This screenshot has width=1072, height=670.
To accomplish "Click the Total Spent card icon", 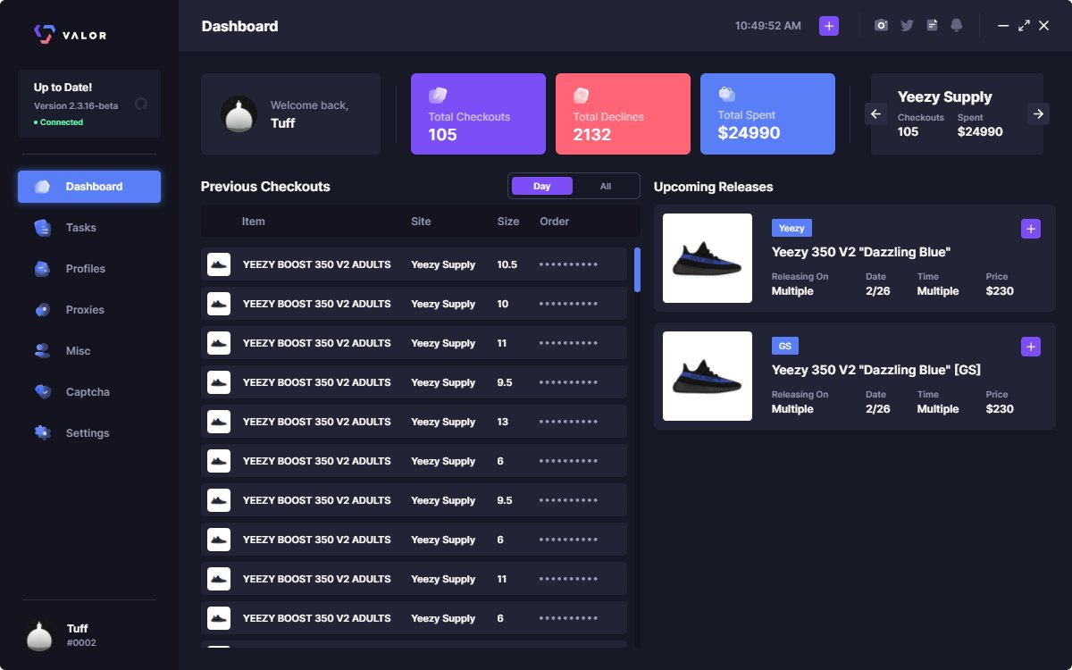I will [726, 94].
